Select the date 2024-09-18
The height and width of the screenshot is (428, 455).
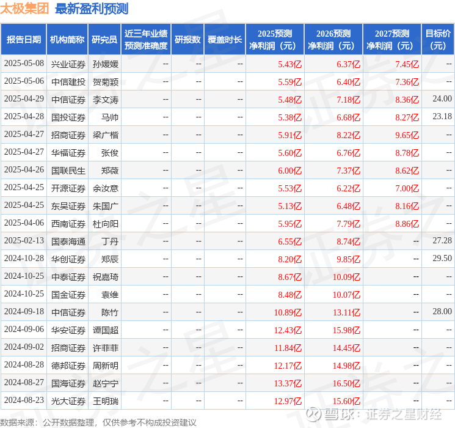coord(24,311)
